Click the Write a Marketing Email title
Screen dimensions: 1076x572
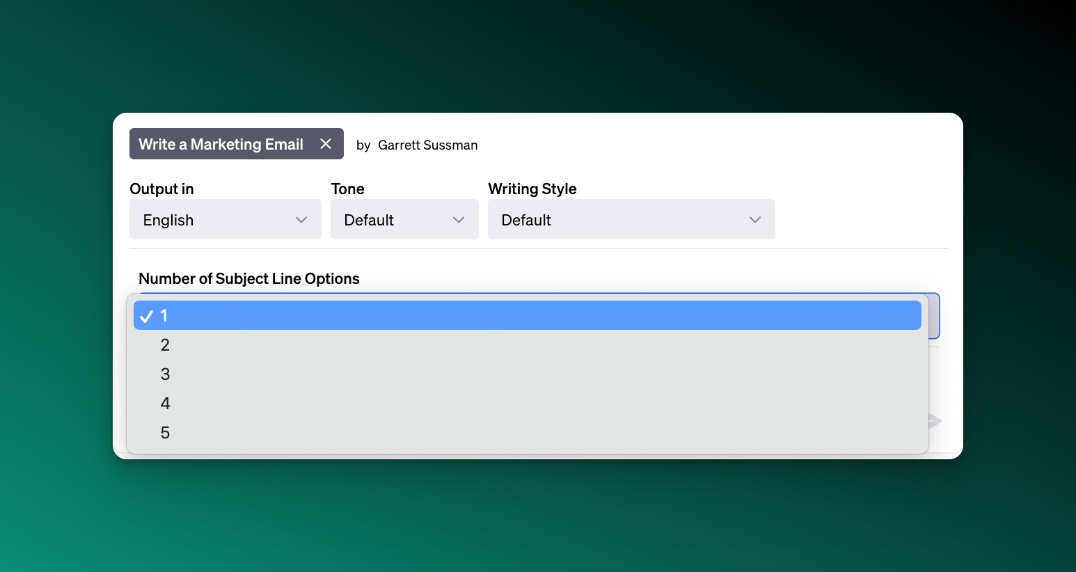click(221, 144)
